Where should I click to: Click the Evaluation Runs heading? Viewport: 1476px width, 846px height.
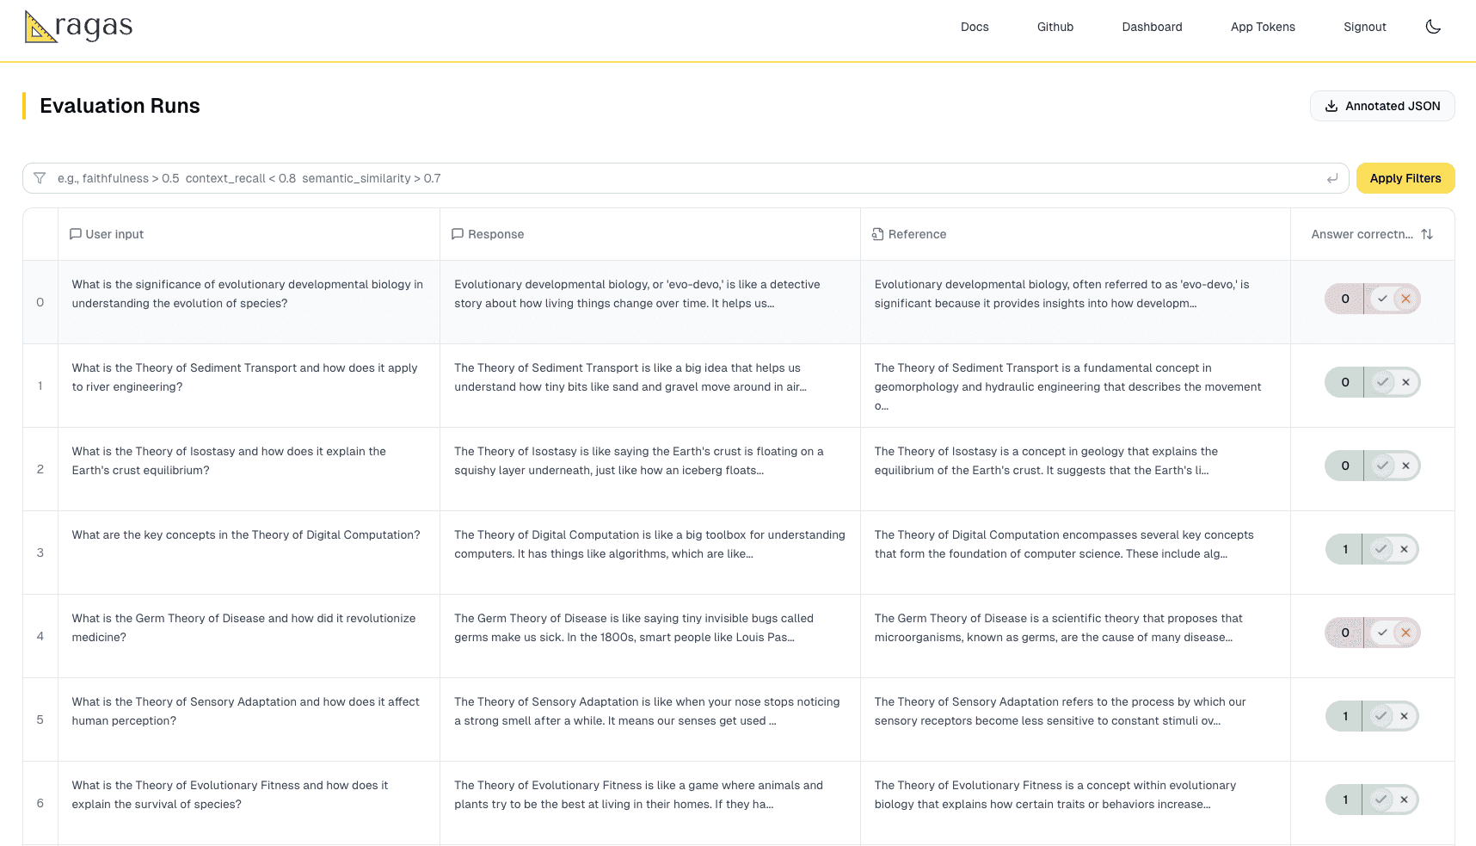coord(120,106)
